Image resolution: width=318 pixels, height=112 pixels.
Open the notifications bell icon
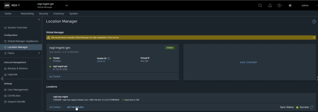(x=270, y=6)
